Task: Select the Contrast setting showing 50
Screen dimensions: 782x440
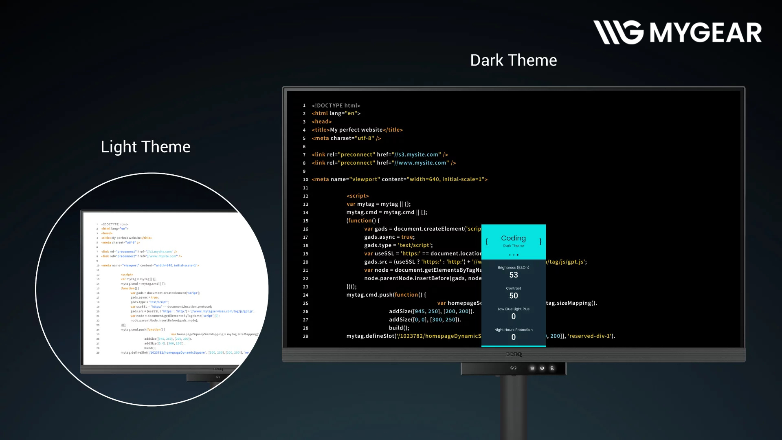Action: pos(513,293)
